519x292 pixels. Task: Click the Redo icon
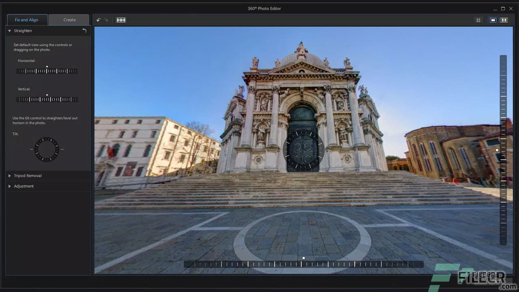[x=105, y=19]
